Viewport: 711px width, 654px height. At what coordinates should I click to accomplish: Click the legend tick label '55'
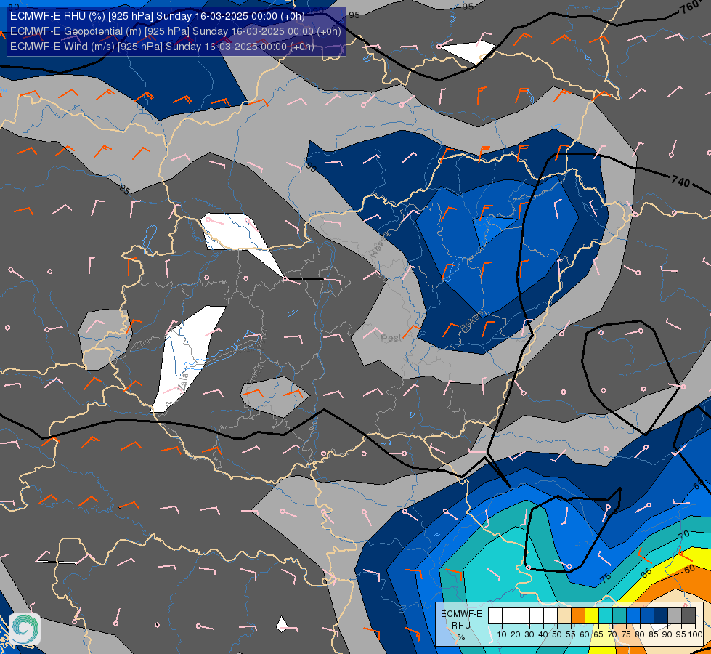(571, 634)
